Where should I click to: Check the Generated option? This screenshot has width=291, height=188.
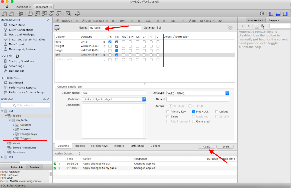pyautogui.click(x=194, y=121)
